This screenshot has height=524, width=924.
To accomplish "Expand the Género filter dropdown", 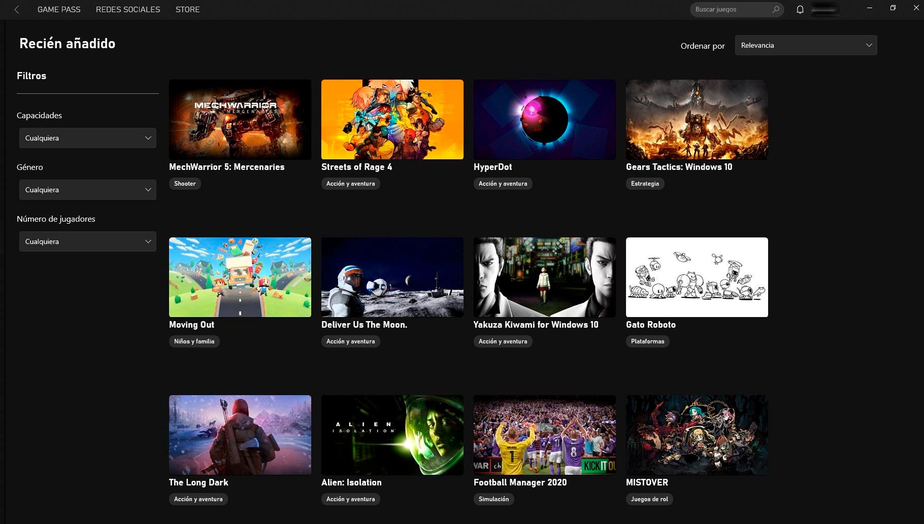I will point(88,190).
